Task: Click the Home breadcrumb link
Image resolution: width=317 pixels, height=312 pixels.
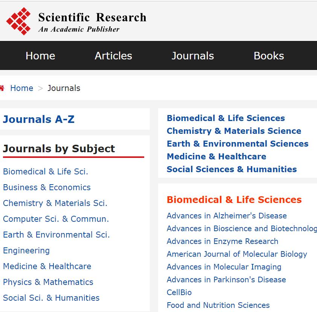Action: 21,88
